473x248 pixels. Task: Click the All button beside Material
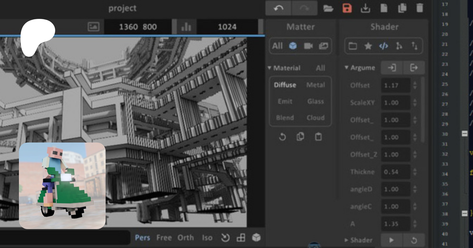pos(320,68)
